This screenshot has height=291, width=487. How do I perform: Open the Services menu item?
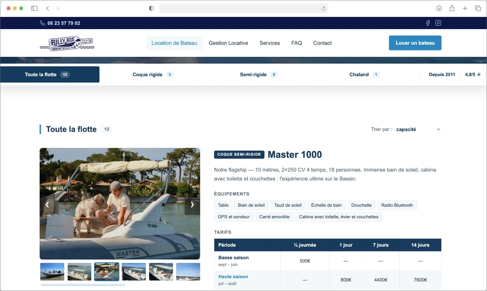click(270, 43)
